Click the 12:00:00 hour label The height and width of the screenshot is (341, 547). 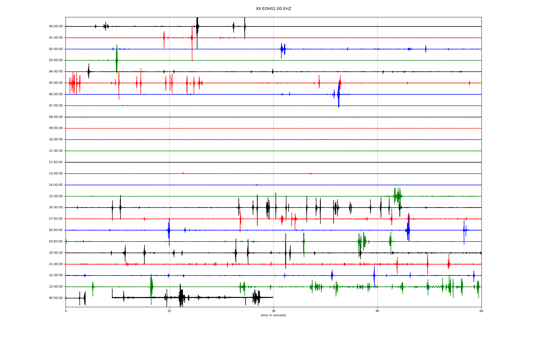(x=56, y=162)
